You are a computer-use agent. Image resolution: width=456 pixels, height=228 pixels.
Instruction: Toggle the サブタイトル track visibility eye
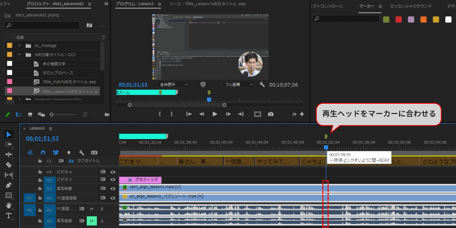click(x=71, y=161)
